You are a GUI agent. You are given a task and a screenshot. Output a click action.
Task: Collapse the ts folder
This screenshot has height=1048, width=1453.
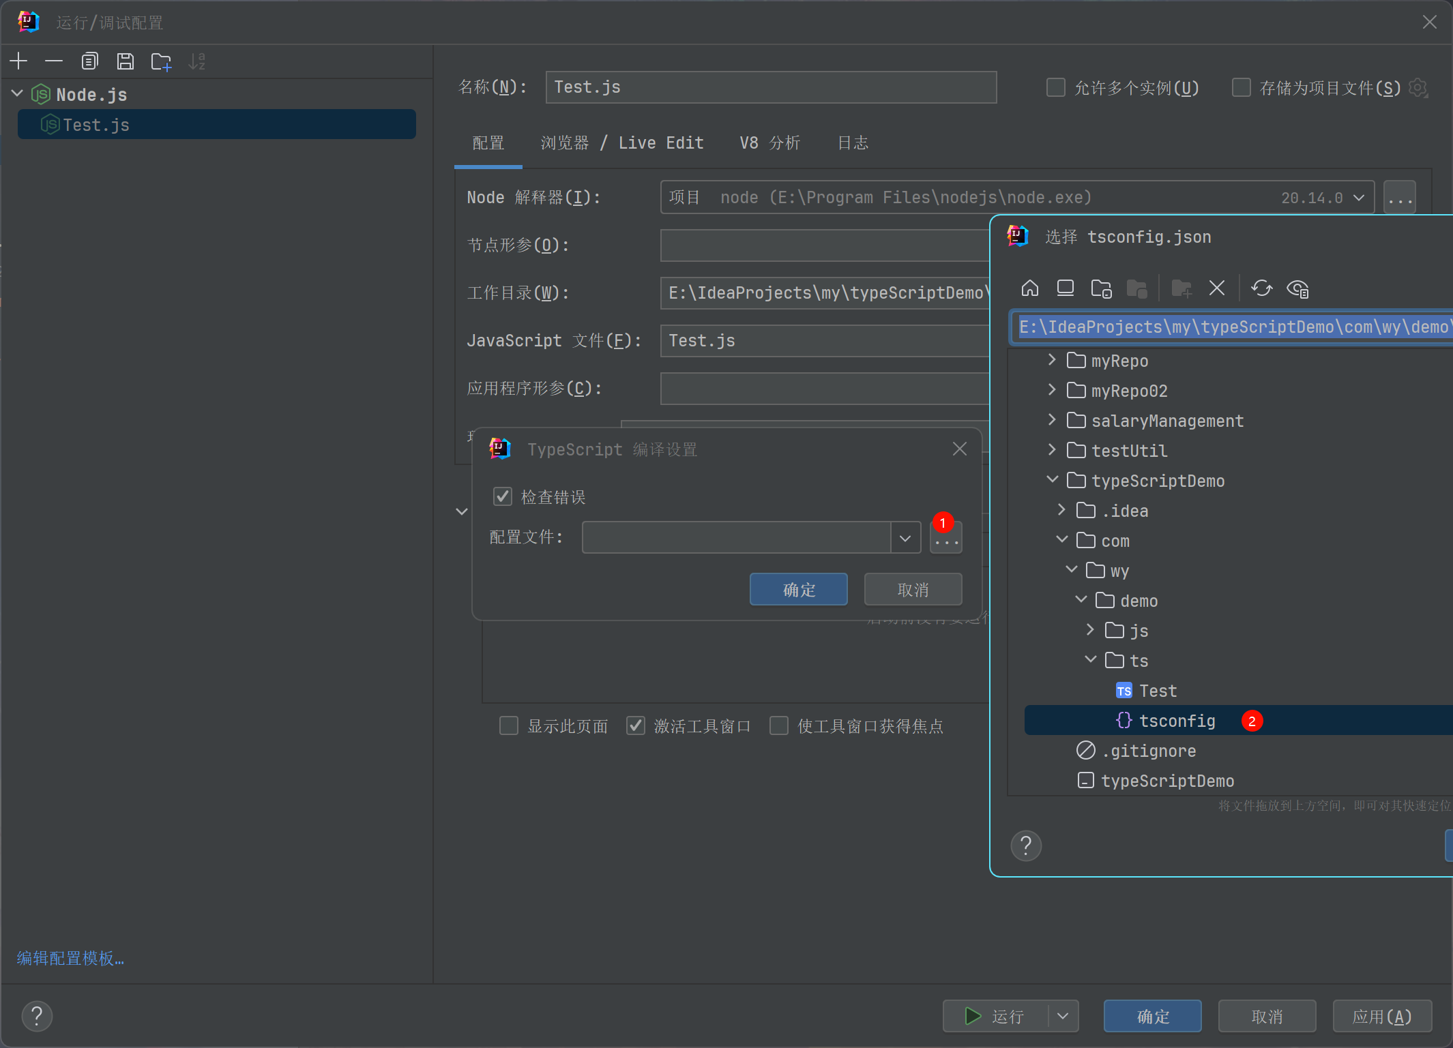pyautogui.click(x=1090, y=660)
